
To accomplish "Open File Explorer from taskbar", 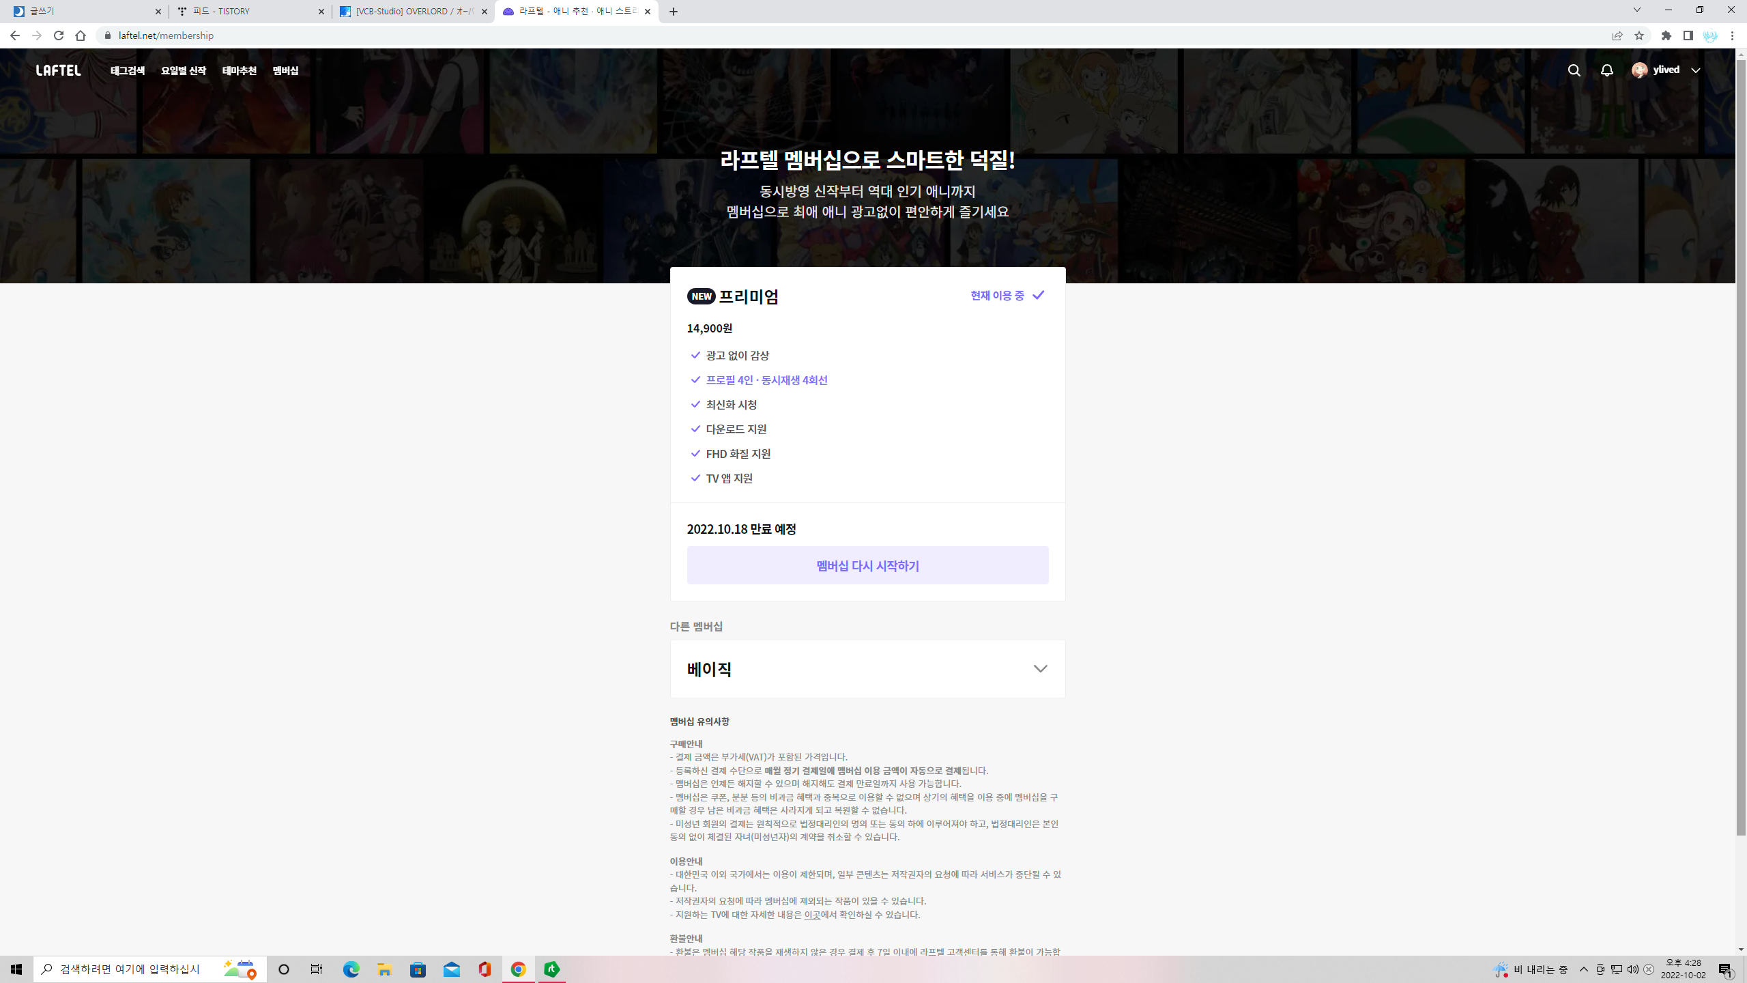I will tap(384, 969).
